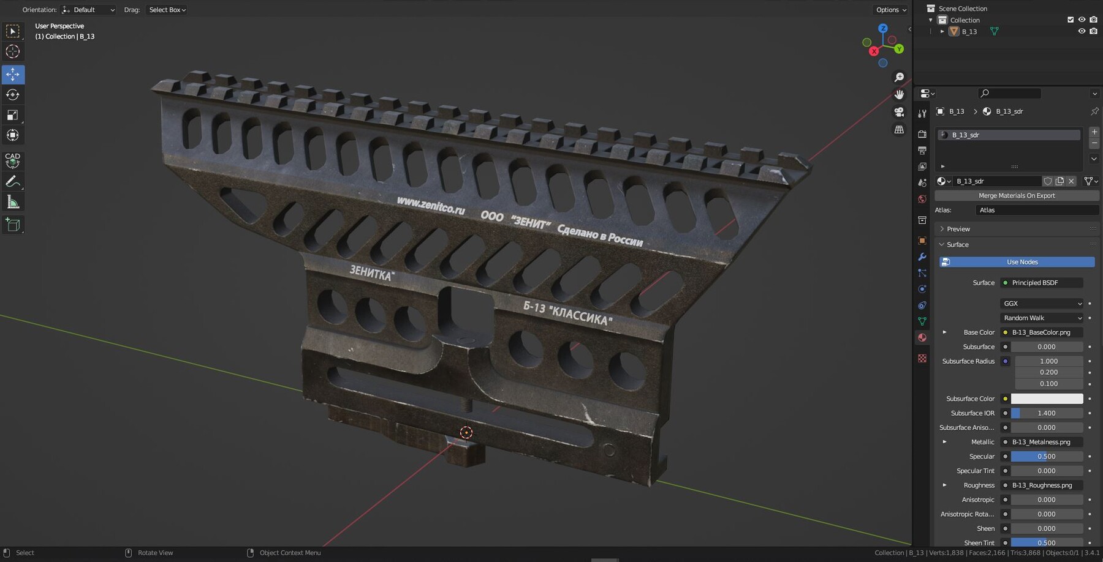Disable the Collection checkbox in the outliner
Screen dimensions: 1103x562
pos(1070,20)
